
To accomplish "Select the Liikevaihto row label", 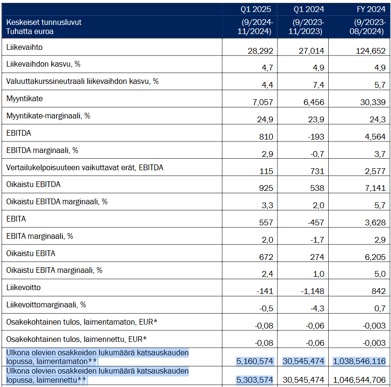I will click(24, 47).
